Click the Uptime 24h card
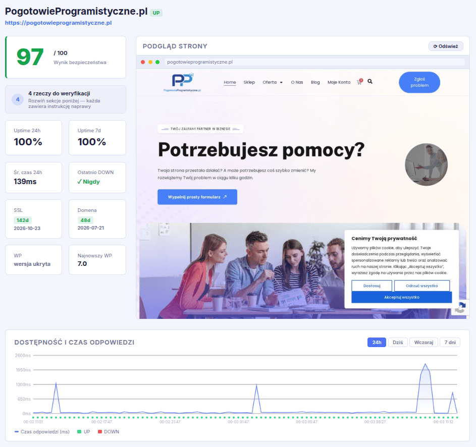 (33, 138)
